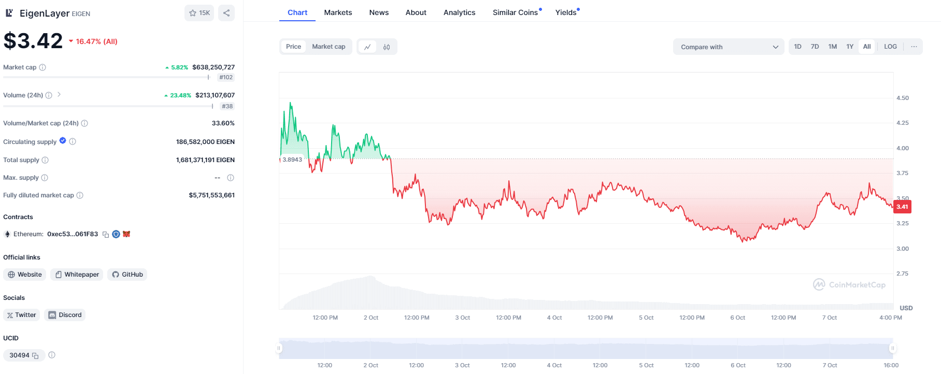Image resolution: width=941 pixels, height=374 pixels.
Task: Set chart range to 1D
Action: 798,47
